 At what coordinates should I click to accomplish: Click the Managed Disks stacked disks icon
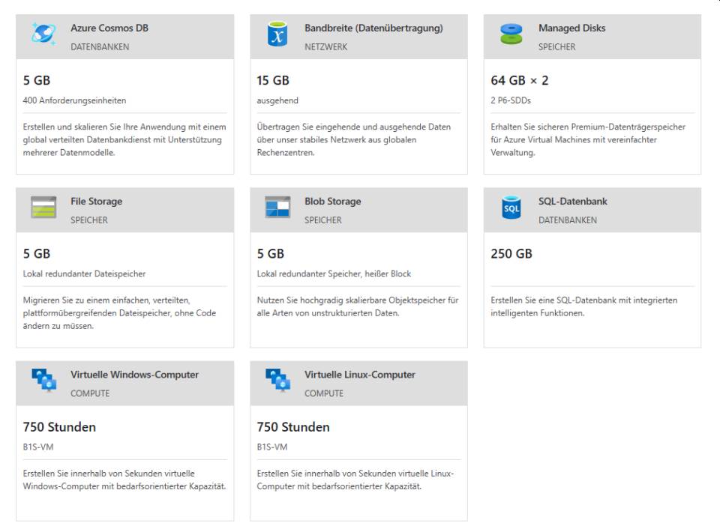511,34
